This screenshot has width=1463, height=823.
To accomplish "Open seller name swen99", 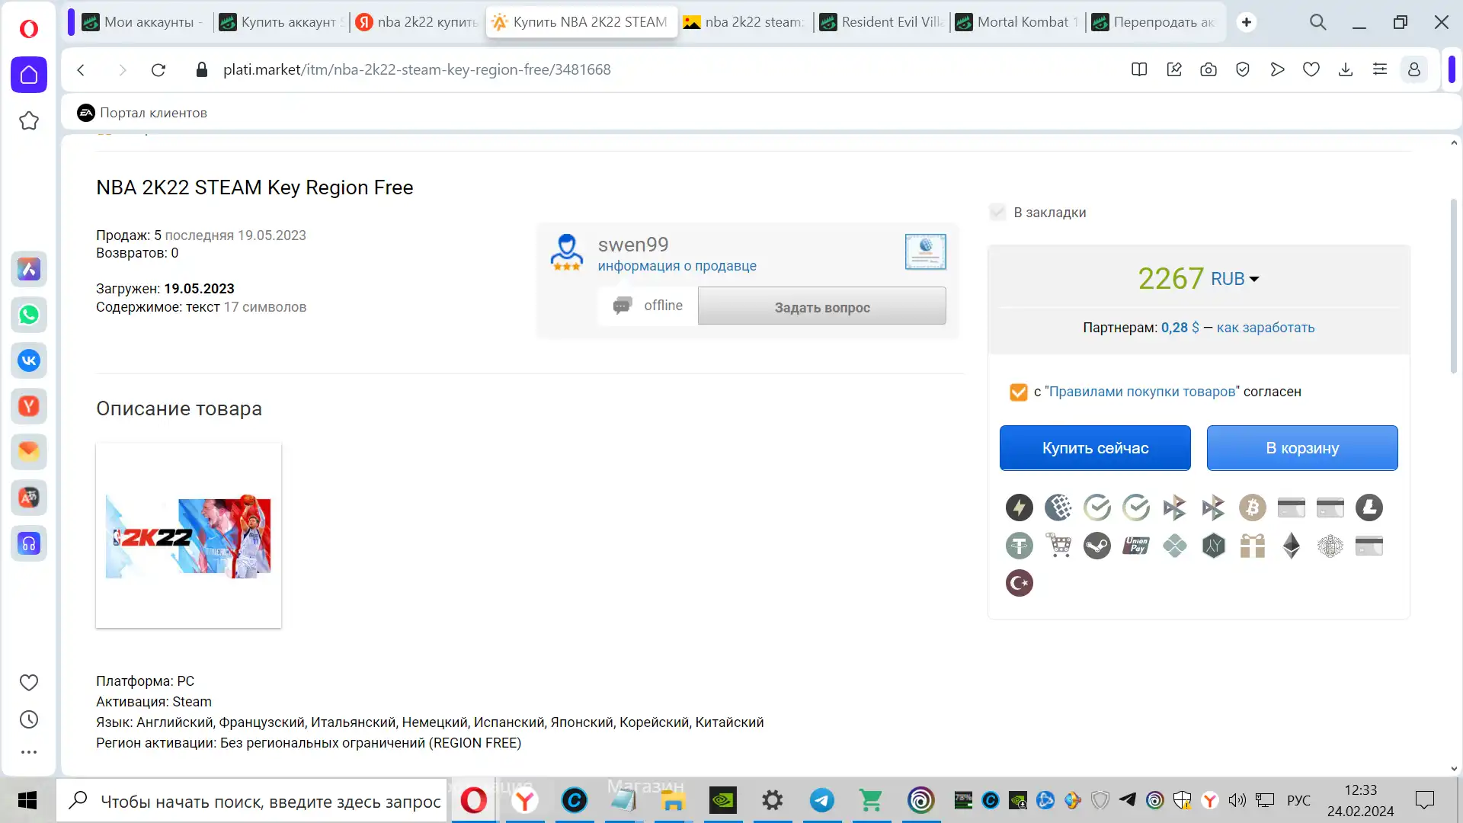I will click(x=633, y=245).
